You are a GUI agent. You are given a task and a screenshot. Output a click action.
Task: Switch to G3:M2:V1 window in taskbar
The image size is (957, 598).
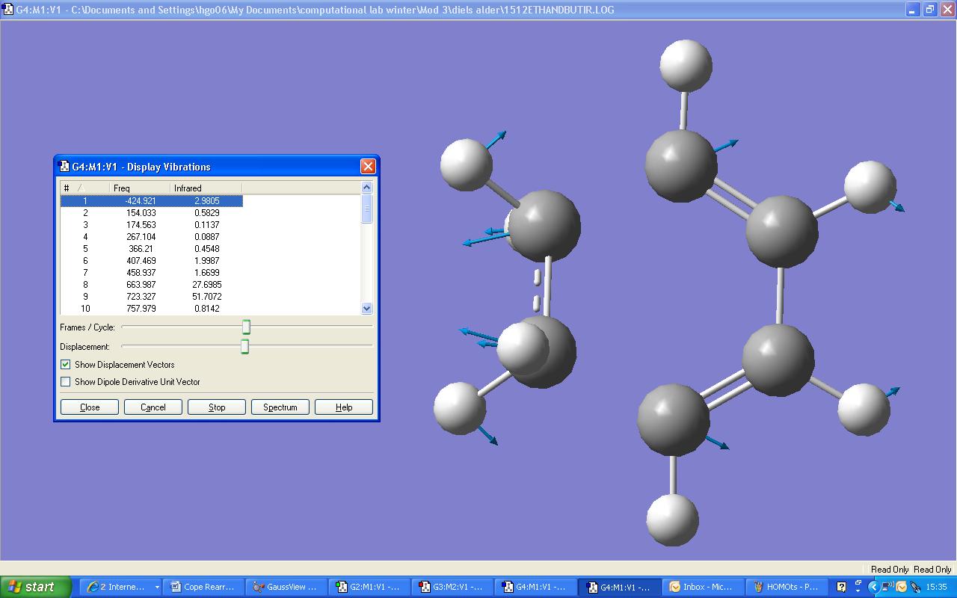click(451, 587)
